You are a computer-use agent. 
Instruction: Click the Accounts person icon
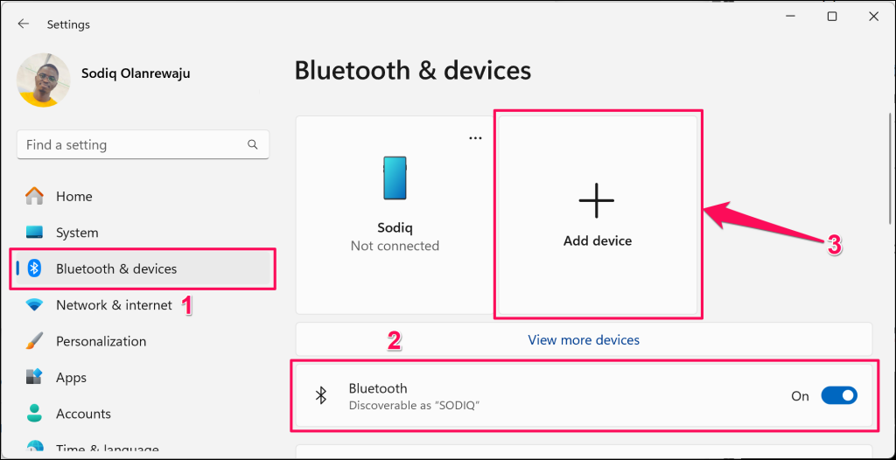click(x=35, y=414)
